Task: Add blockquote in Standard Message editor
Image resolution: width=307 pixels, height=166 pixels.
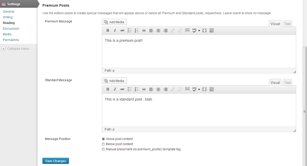Action: [x=144, y=89]
